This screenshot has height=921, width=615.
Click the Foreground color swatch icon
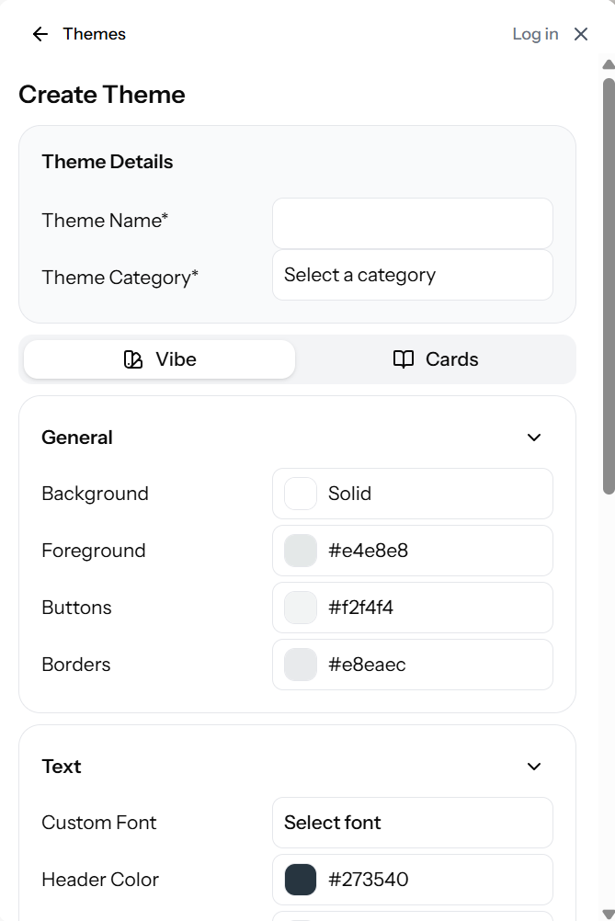(300, 551)
